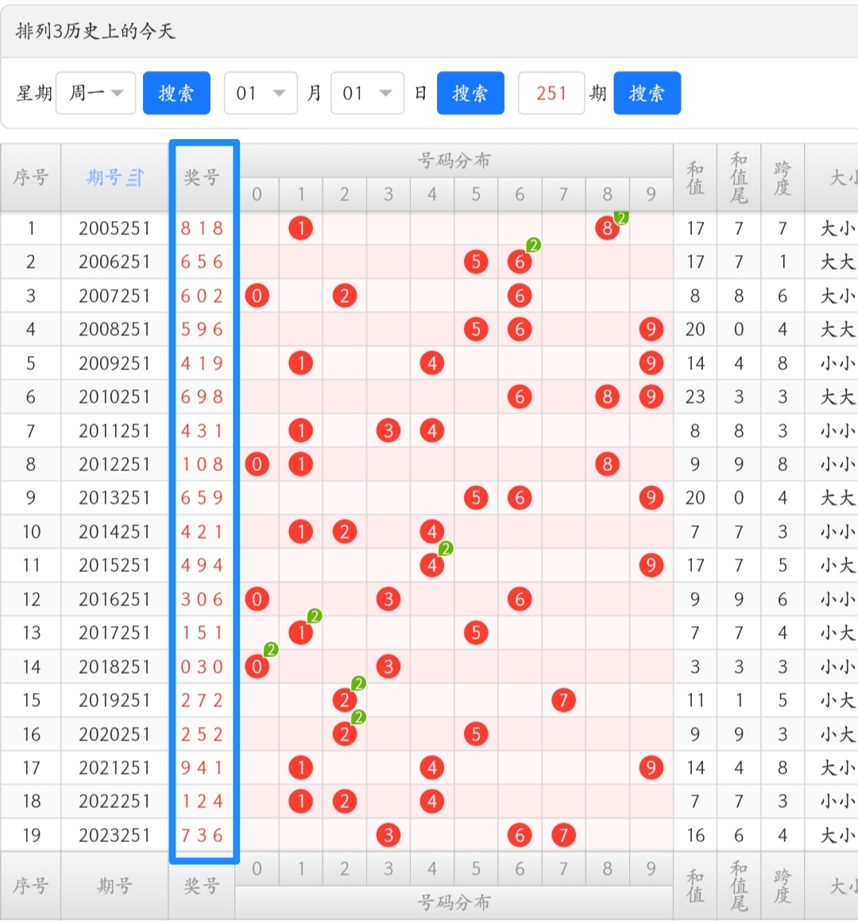The image size is (858, 924).
Task: Click issue number 2013251
Action: (x=114, y=498)
